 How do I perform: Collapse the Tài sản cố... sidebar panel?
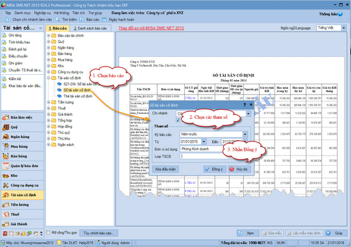coord(40,28)
